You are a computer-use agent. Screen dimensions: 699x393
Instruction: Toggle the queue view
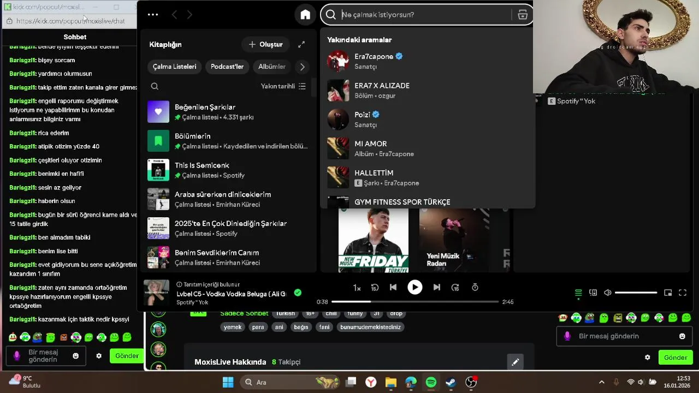pos(578,293)
